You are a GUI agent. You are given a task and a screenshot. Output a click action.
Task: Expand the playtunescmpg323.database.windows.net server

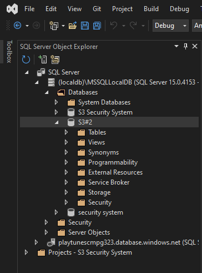[x=36, y=242]
